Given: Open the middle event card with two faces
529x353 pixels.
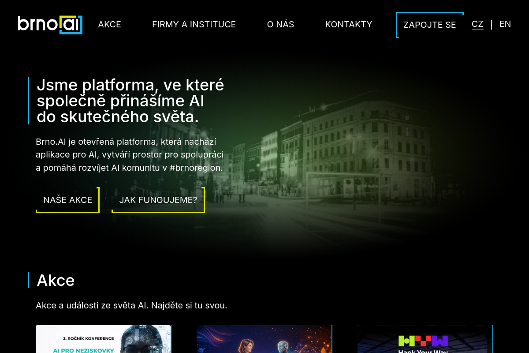Looking at the screenshot, I should [x=264, y=339].
